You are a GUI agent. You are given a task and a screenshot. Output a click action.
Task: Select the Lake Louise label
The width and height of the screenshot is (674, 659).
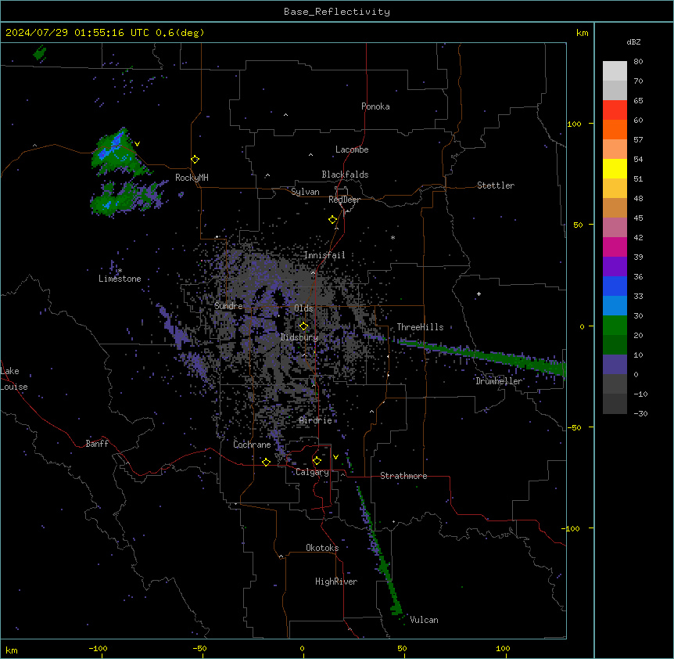pyautogui.click(x=13, y=379)
